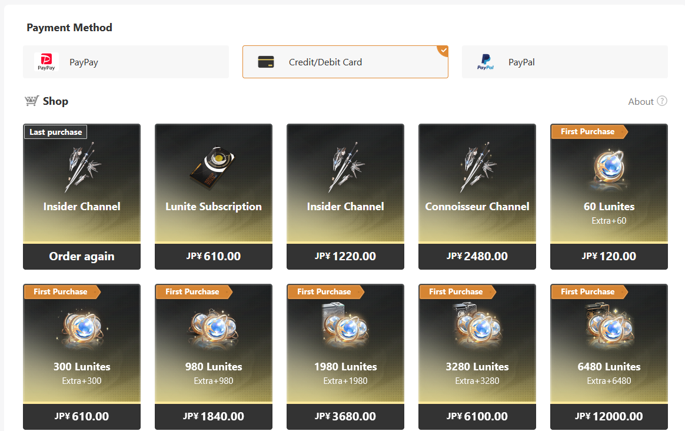Click the Extra+60 bonus text

(609, 221)
